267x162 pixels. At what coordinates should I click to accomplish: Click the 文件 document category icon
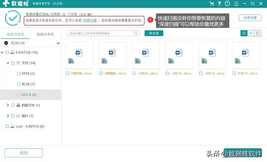pyautogui.click(x=18, y=63)
